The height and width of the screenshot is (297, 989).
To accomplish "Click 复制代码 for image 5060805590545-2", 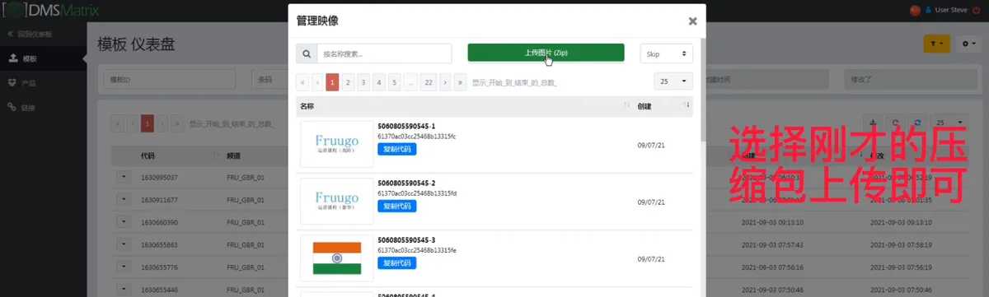I will pyautogui.click(x=396, y=206).
